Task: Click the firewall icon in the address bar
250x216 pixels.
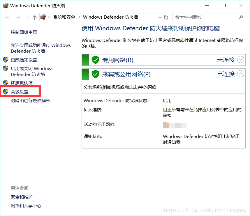Action: [43, 17]
